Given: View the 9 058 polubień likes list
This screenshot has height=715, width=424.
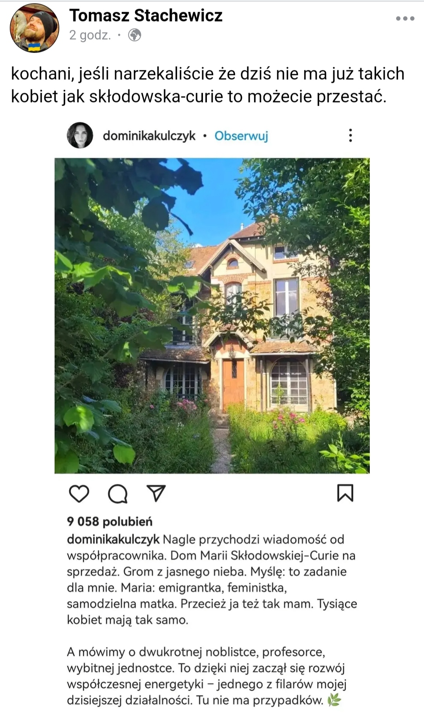Looking at the screenshot, I should click(110, 522).
